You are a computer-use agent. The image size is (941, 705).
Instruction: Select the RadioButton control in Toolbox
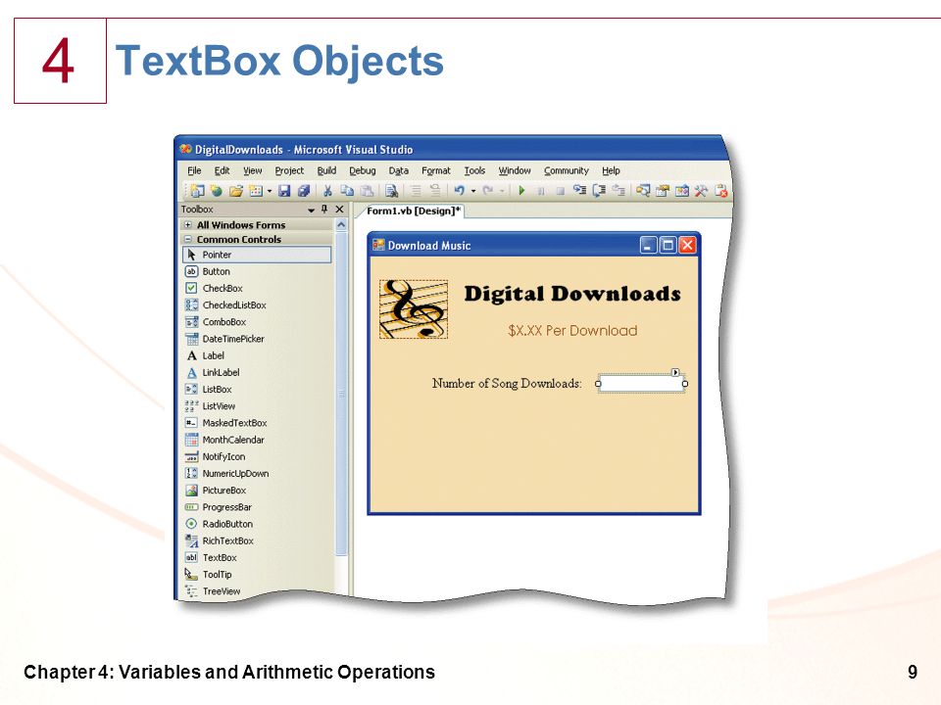257,524
